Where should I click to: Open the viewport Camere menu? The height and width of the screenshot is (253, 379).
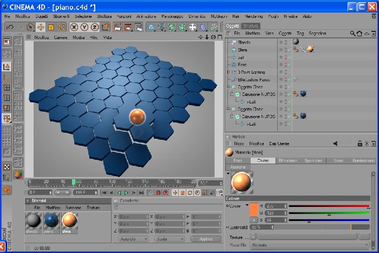click(61, 37)
